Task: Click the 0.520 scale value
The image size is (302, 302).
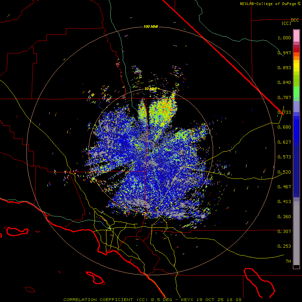Action: [x=284, y=172]
